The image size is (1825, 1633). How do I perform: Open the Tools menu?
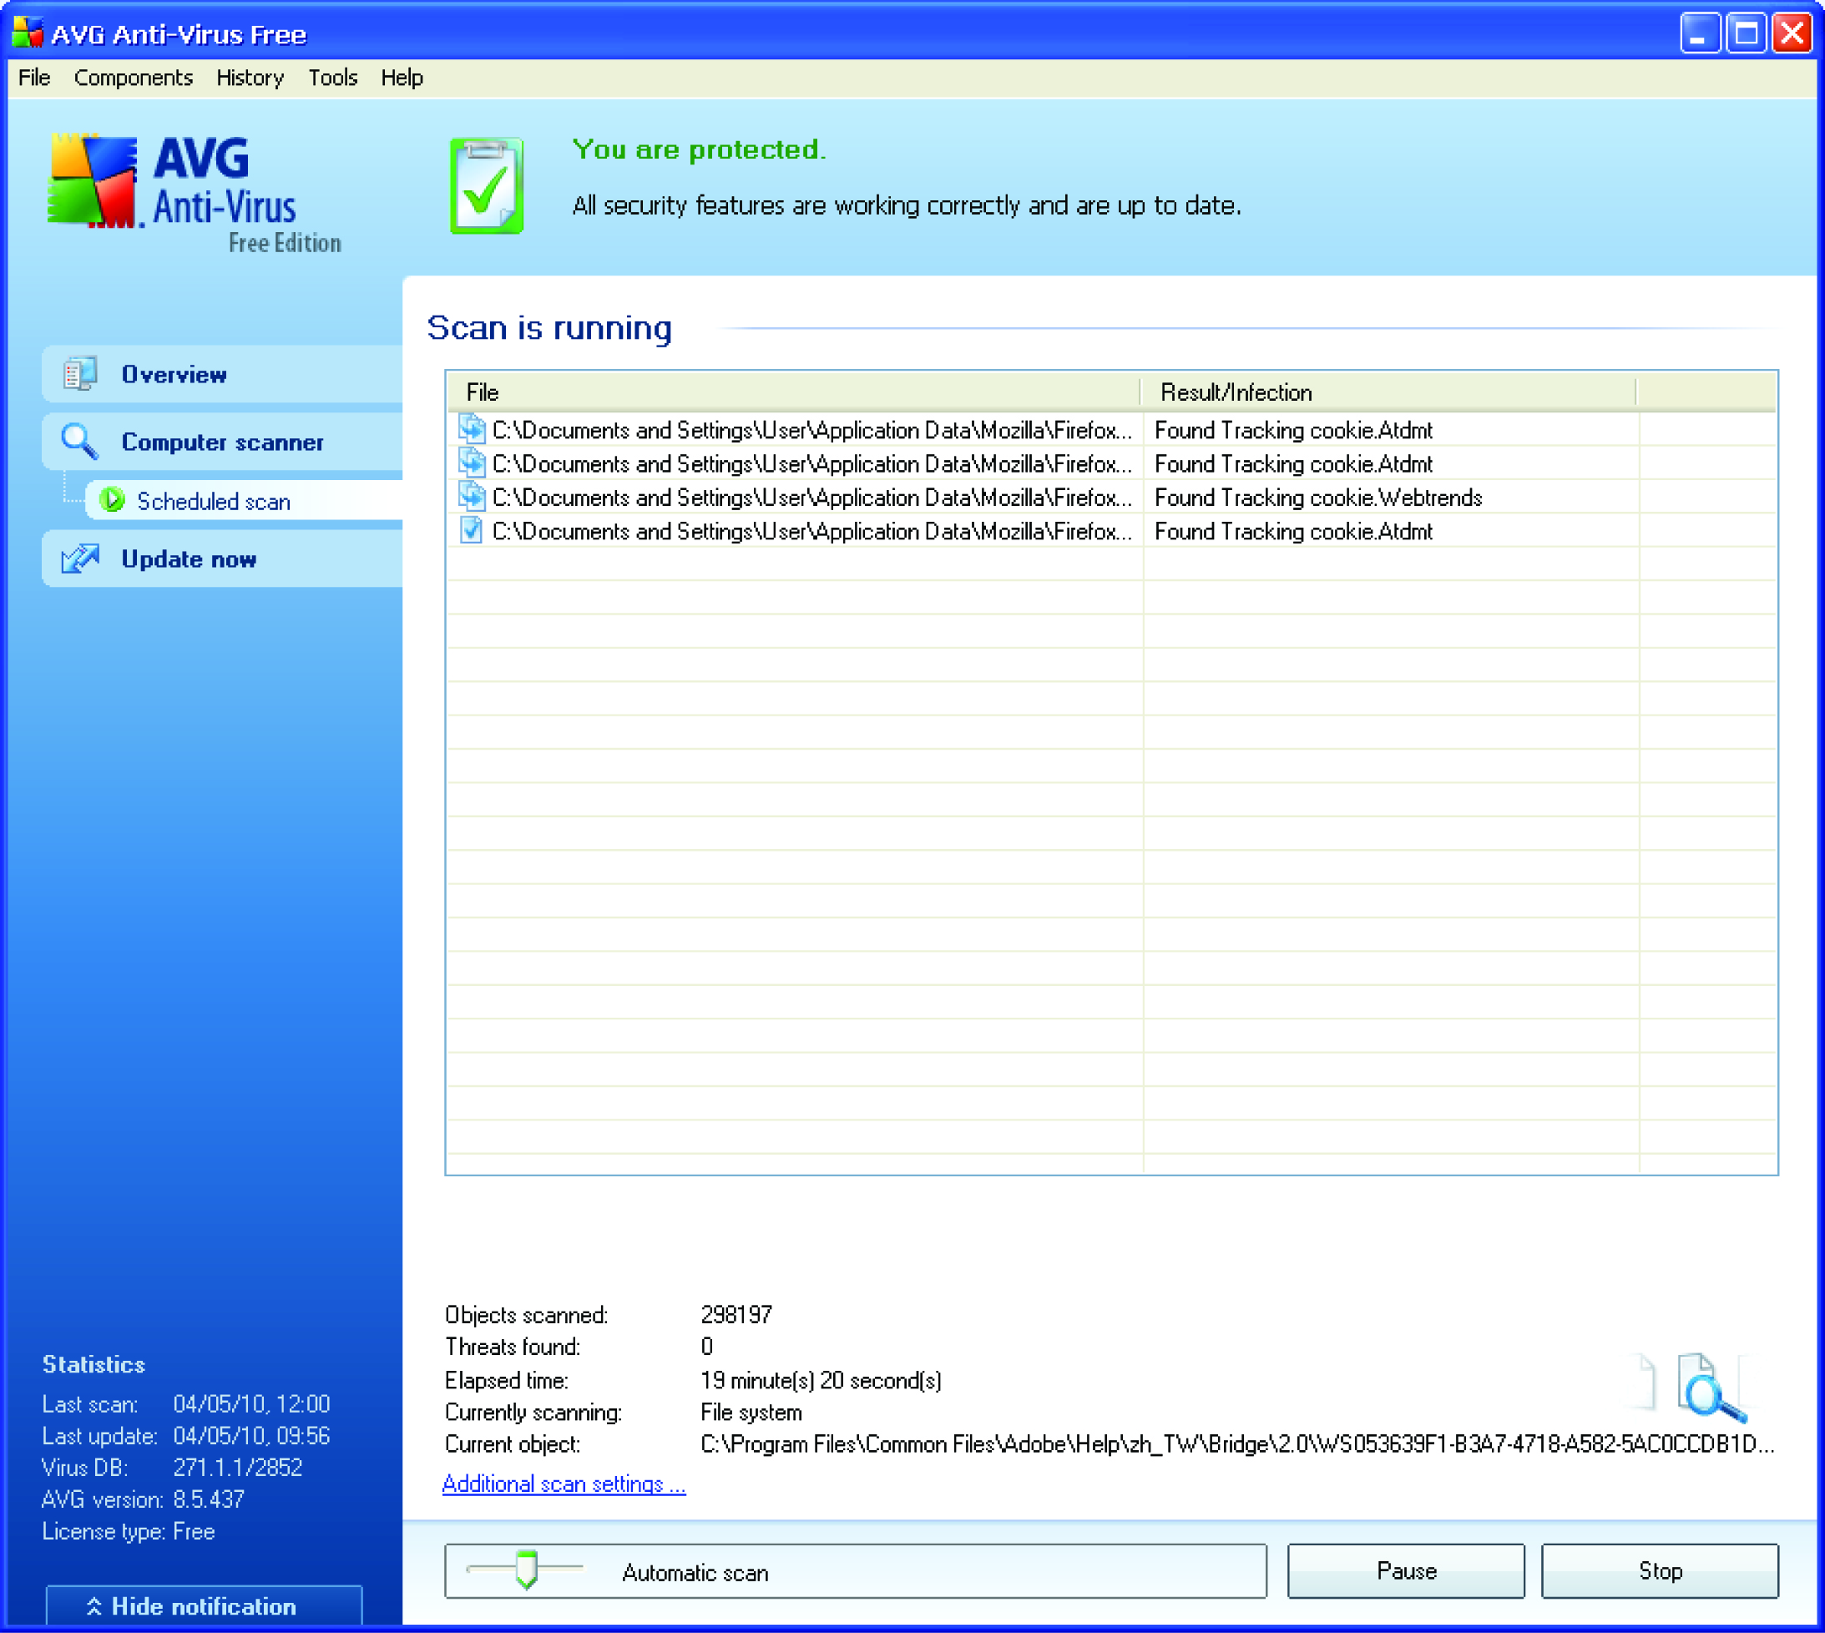333,78
